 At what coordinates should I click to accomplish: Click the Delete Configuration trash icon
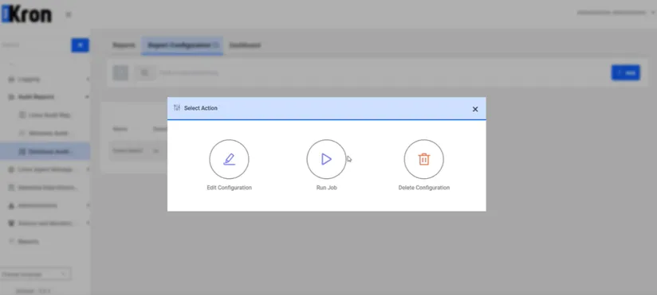423,159
